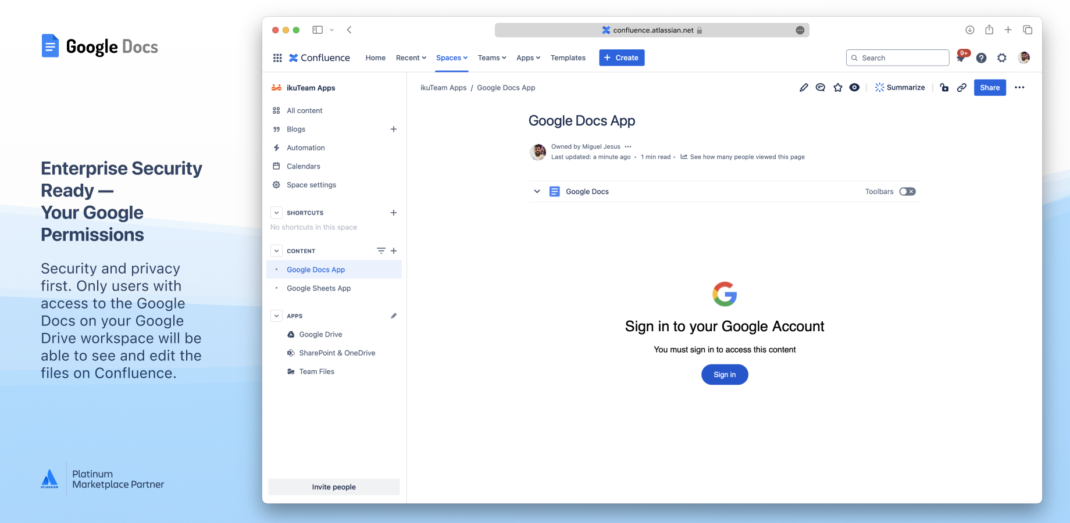Open the Teams dropdown menu
The width and height of the screenshot is (1070, 523).
point(492,58)
